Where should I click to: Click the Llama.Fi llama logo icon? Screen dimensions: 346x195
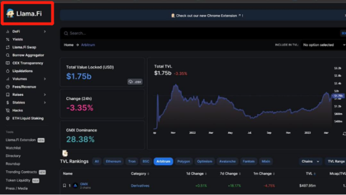(10, 14)
